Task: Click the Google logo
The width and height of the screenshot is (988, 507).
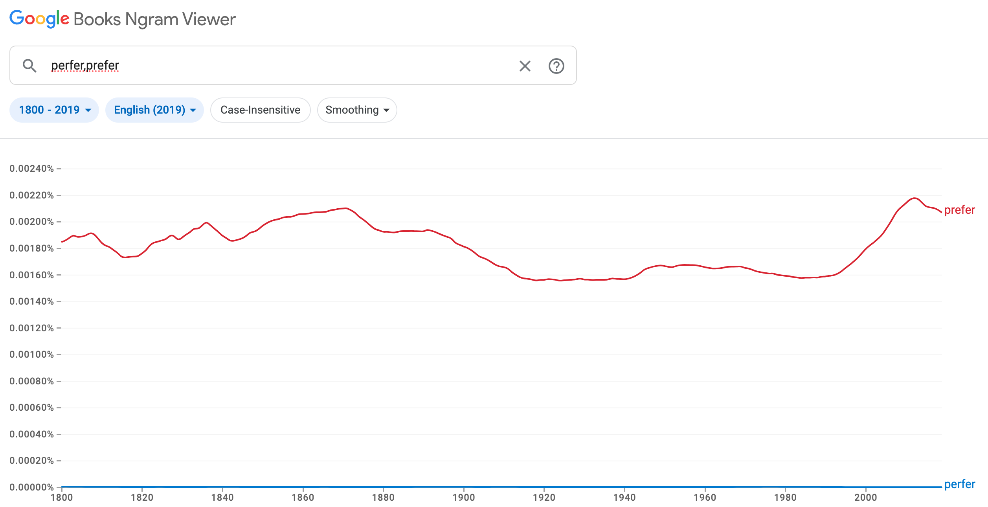Action: 39,19
